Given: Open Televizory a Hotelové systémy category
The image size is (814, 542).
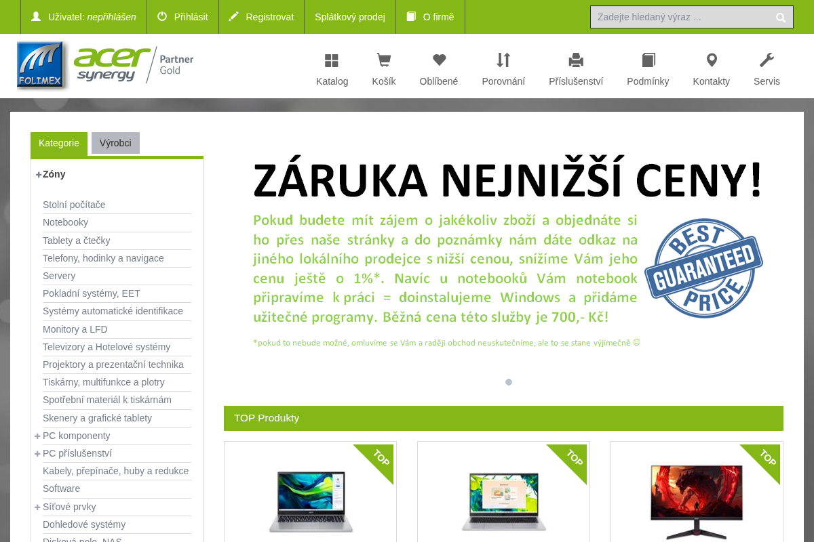Looking at the screenshot, I should click(x=106, y=347).
